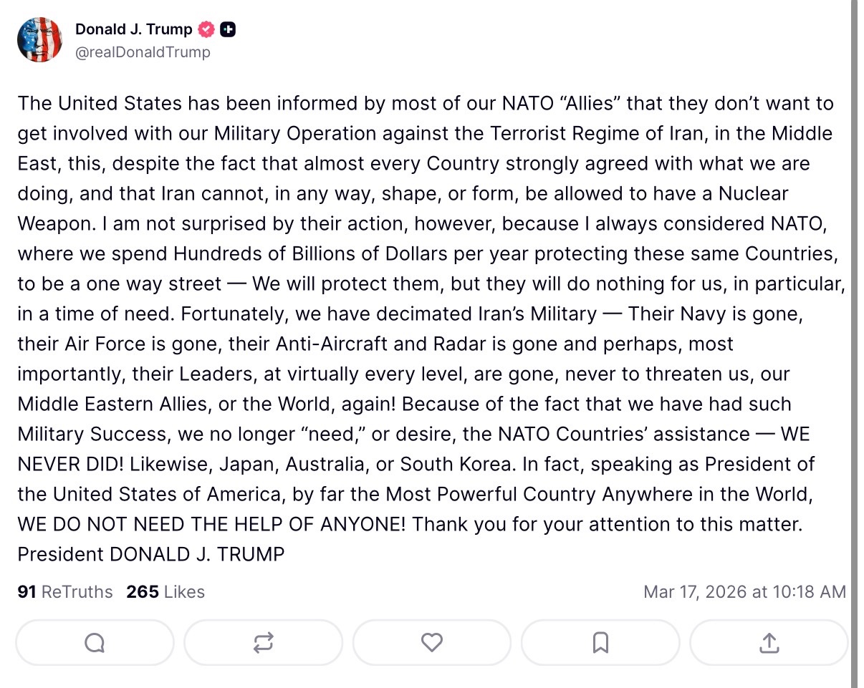Click the Donald J. Trump display name

click(133, 29)
